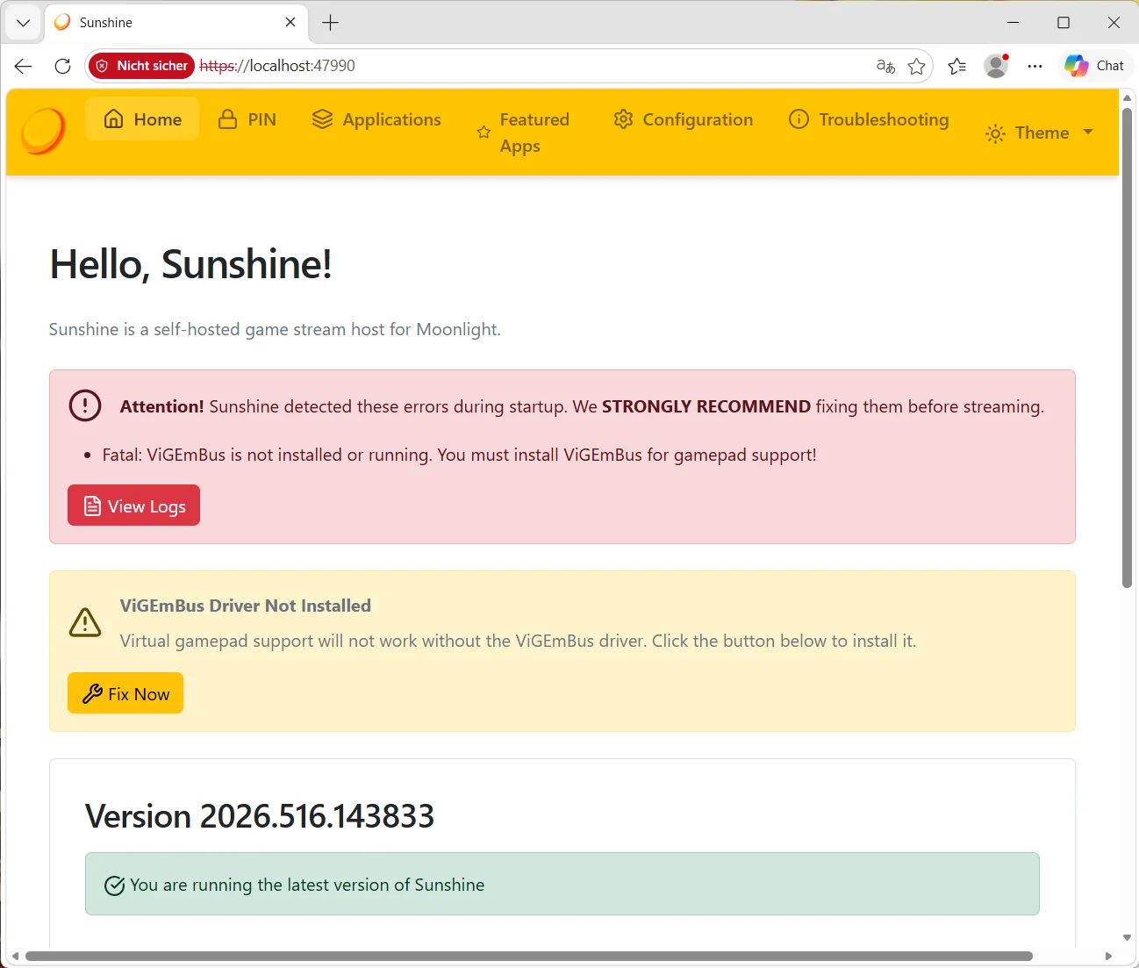Click the Version 2026.516.143833 heading
1139x968 pixels.
pos(260,816)
